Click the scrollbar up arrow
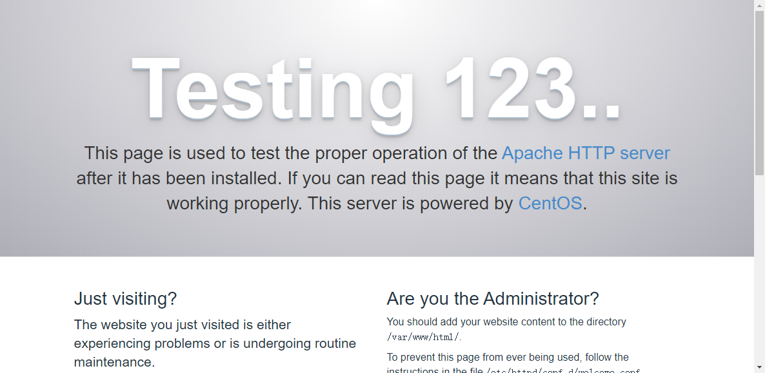Screen dimensions: 765x373 click(x=760, y=5)
